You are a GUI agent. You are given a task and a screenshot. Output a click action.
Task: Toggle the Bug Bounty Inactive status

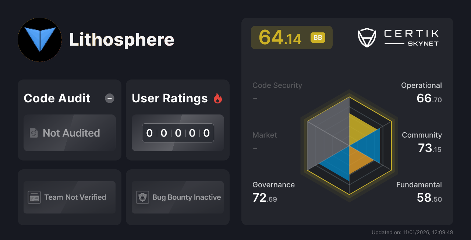pyautogui.click(x=177, y=197)
